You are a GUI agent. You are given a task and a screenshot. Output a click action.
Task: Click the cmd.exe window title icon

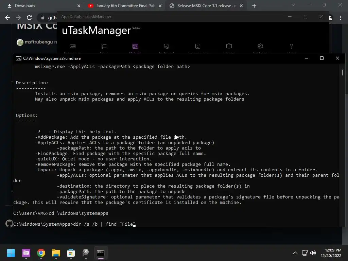pyautogui.click(x=19, y=58)
